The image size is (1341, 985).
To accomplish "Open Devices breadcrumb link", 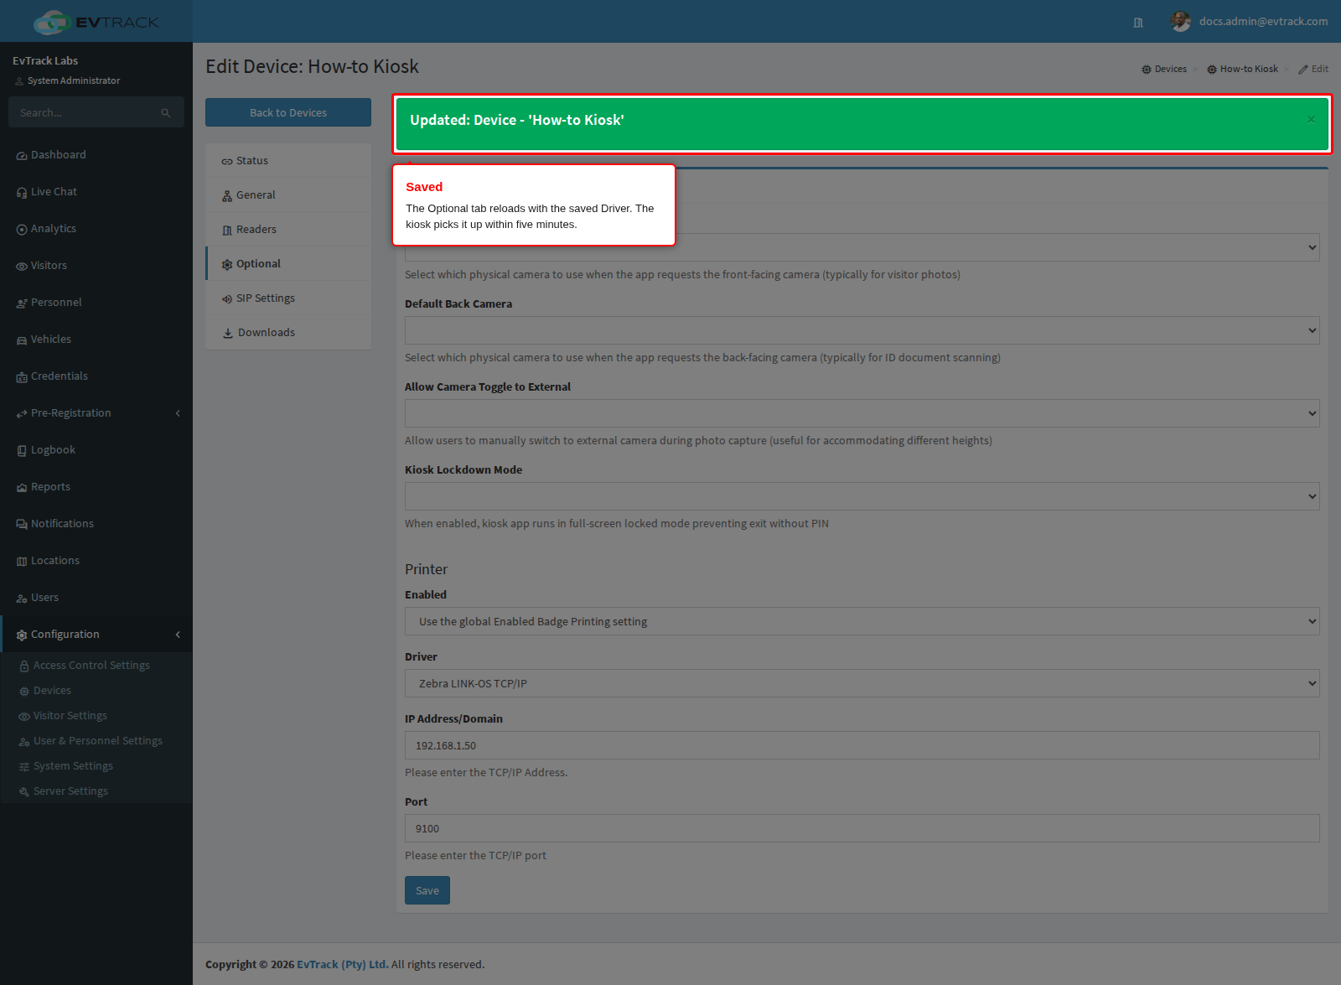I will point(1164,69).
